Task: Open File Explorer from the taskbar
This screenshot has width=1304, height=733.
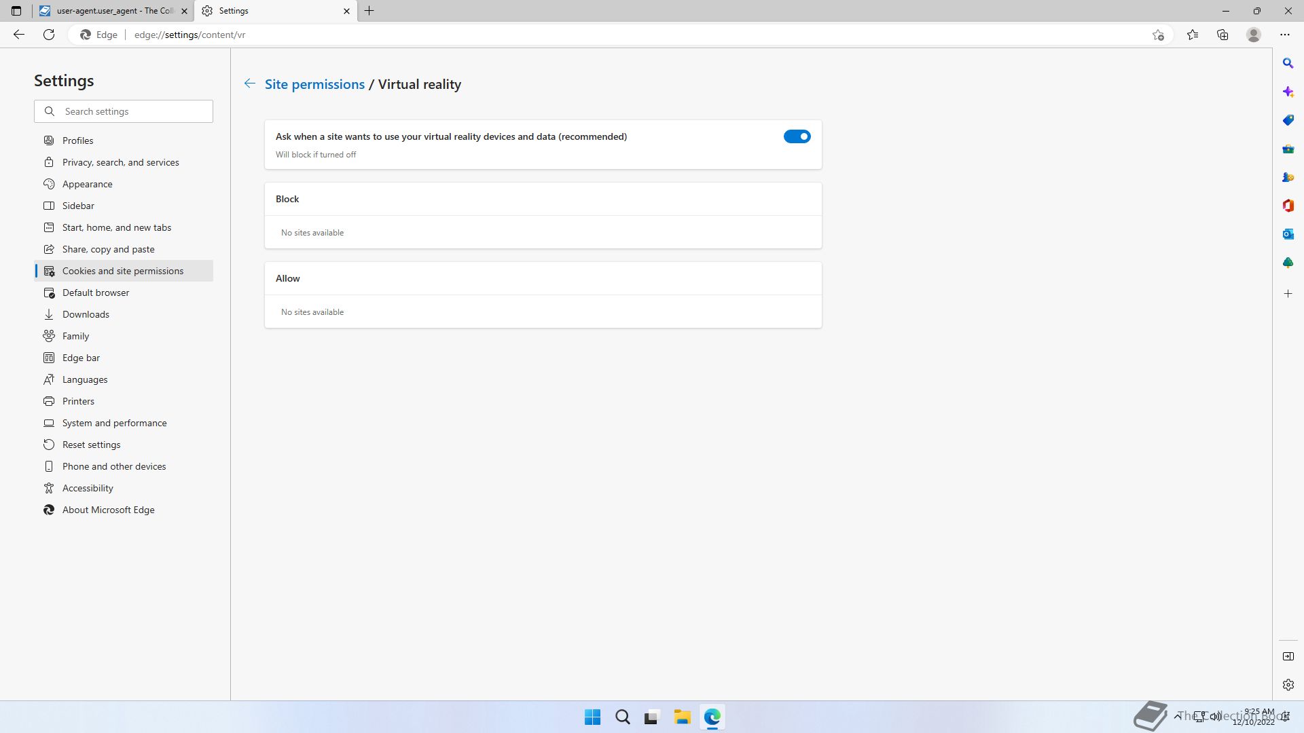Action: (682, 717)
